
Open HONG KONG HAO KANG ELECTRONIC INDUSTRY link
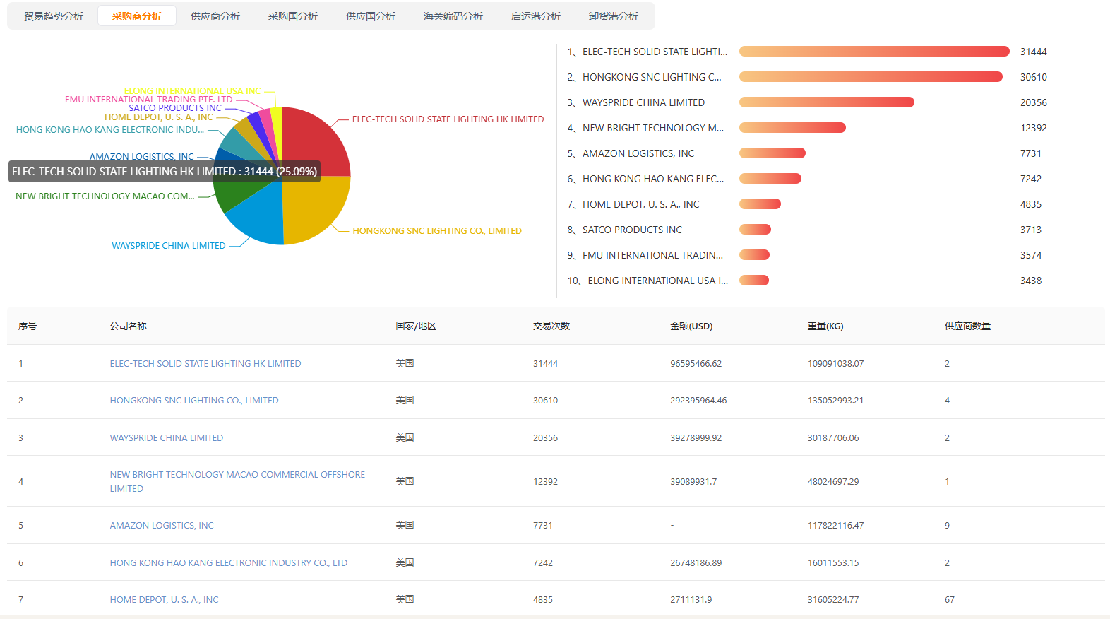(x=229, y=563)
